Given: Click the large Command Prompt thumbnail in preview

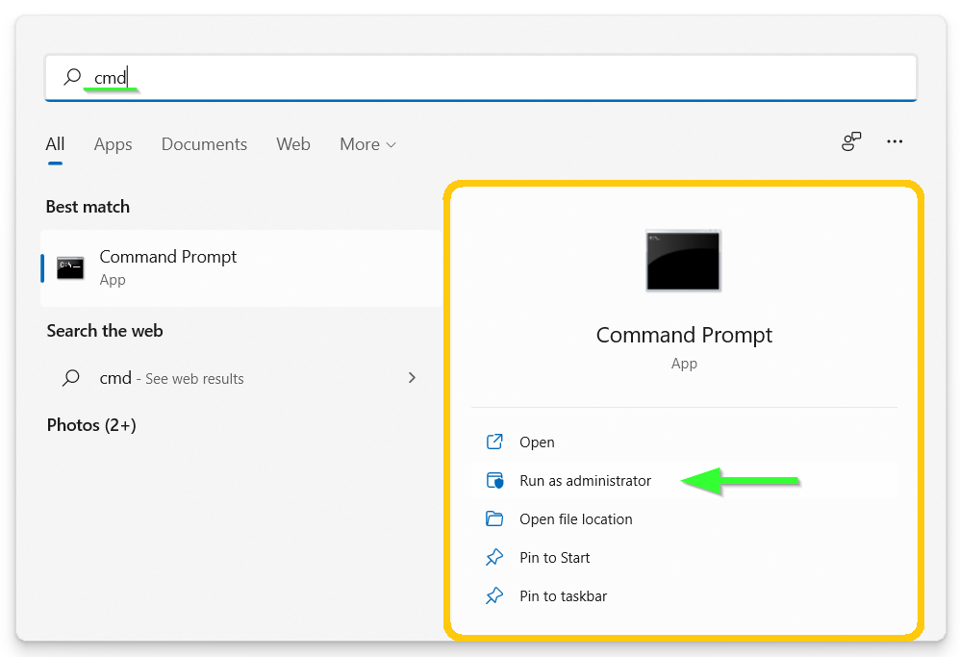Looking at the screenshot, I should coord(683,261).
